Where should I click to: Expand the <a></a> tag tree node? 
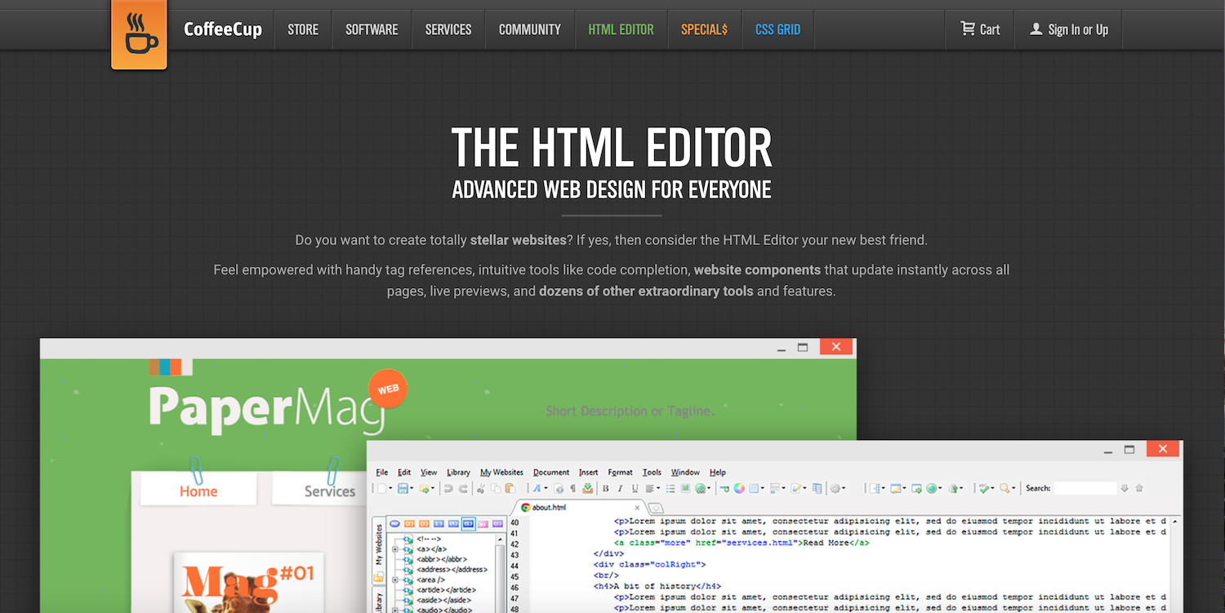pyautogui.click(x=395, y=549)
